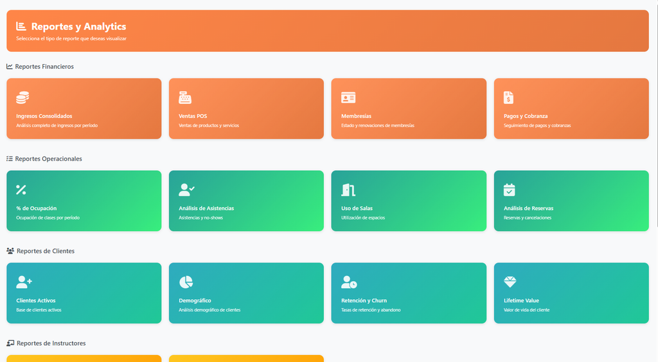The image size is (658, 362).
Task: Open the Retención y Churn report
Action: (x=409, y=293)
